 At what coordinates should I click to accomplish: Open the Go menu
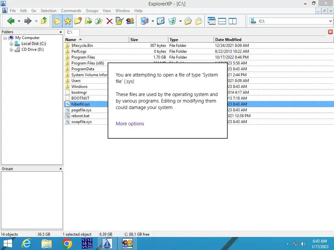click(34, 11)
